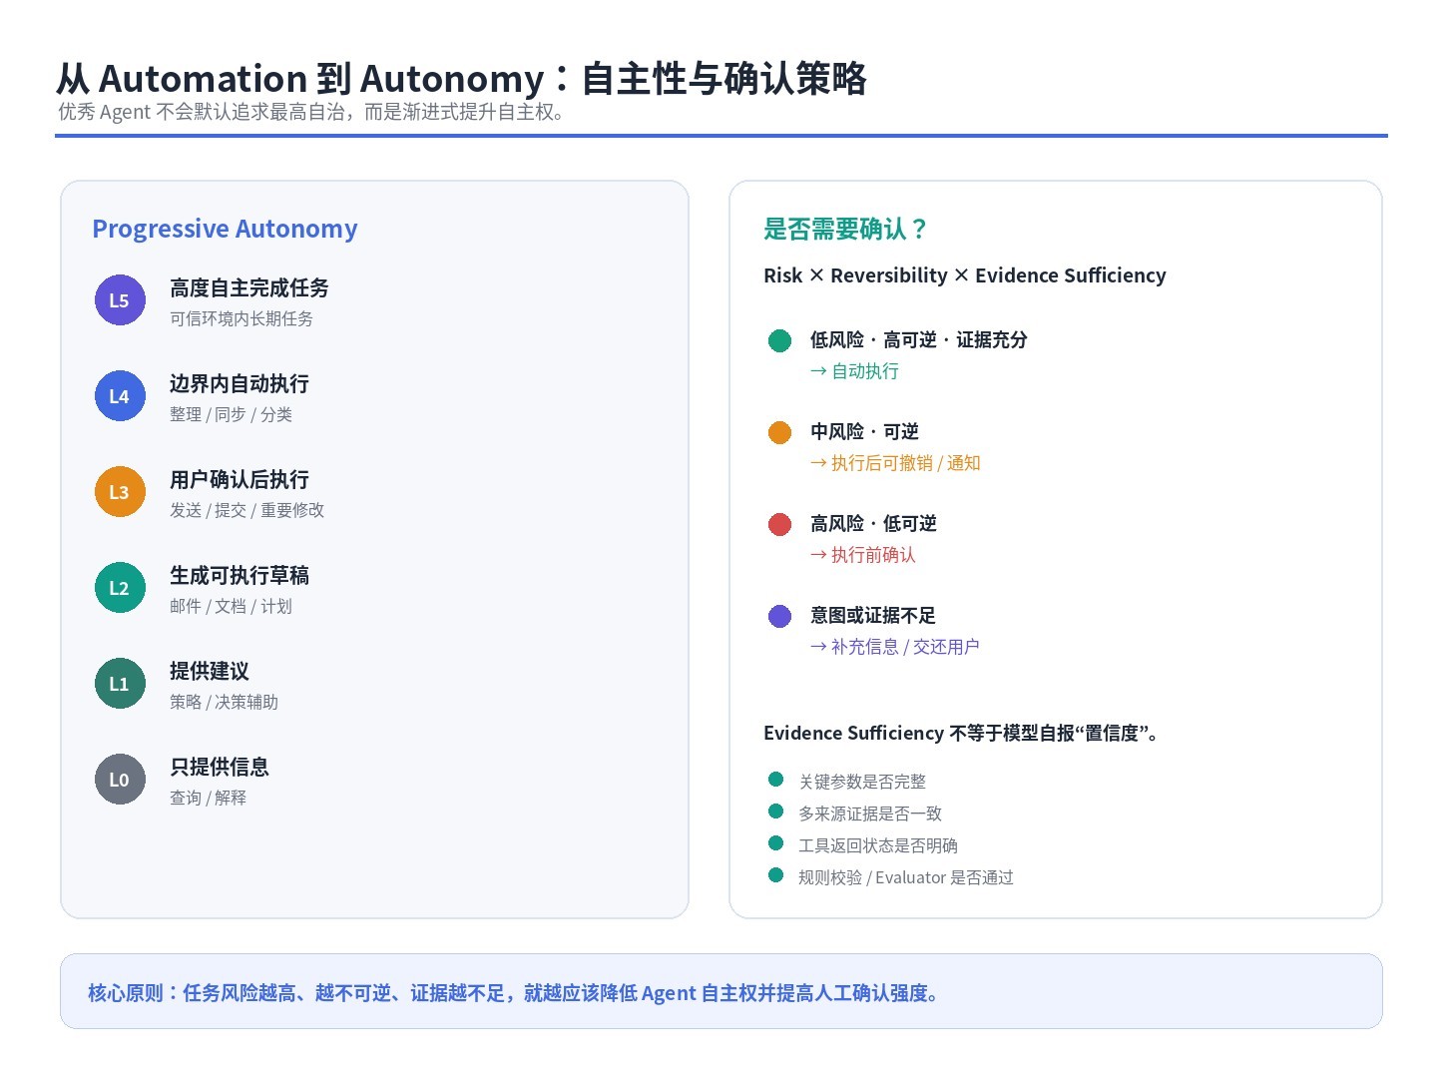Select 边界内自动执行 heading
1445x1084 pixels.
[x=239, y=384]
